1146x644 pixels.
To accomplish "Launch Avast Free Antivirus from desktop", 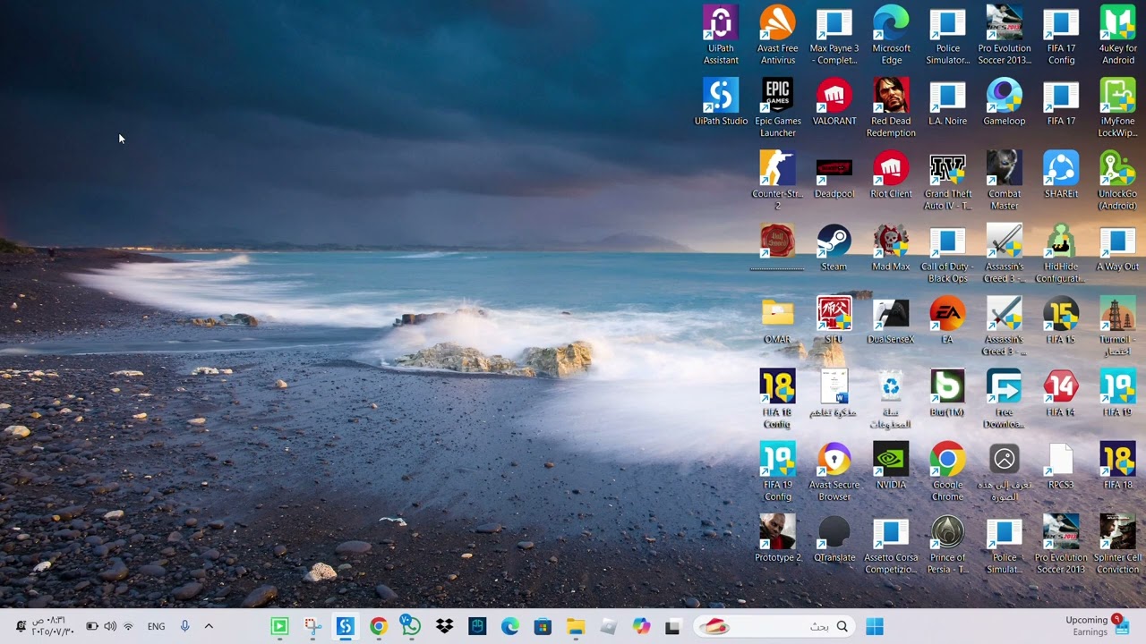I will tap(777, 36).
